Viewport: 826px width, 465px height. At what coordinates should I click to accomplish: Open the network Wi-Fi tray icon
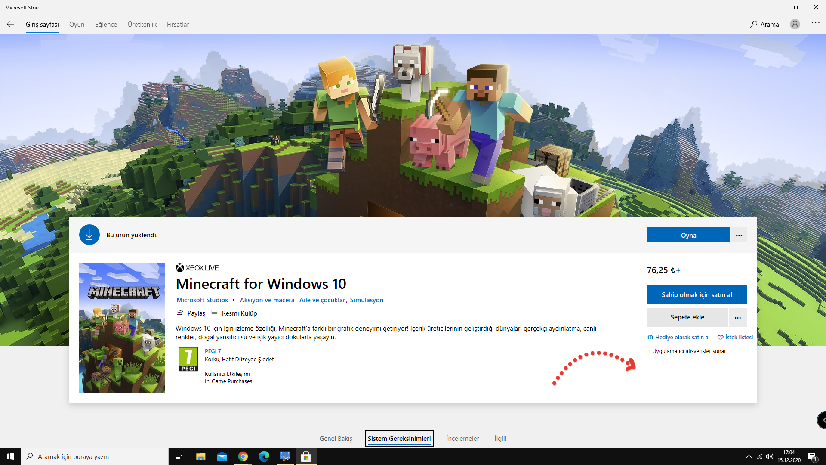[760, 456]
